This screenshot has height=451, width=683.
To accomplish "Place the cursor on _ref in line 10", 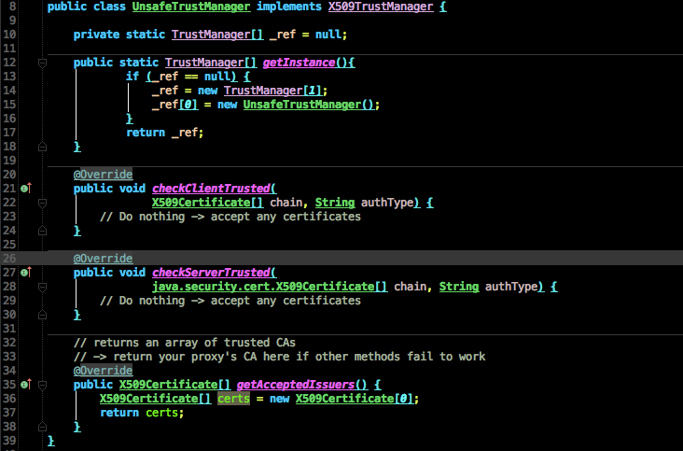I will (283, 35).
